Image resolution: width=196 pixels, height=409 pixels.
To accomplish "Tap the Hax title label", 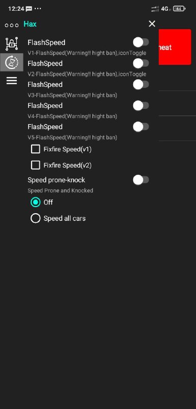I will 30,24.
